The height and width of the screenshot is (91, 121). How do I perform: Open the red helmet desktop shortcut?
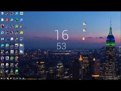[x=2, y=26]
